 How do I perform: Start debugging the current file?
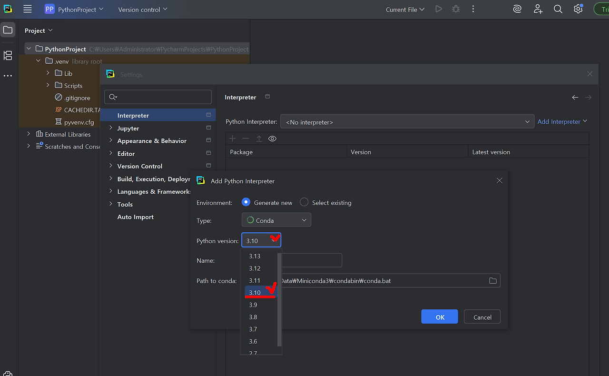pyautogui.click(x=456, y=9)
